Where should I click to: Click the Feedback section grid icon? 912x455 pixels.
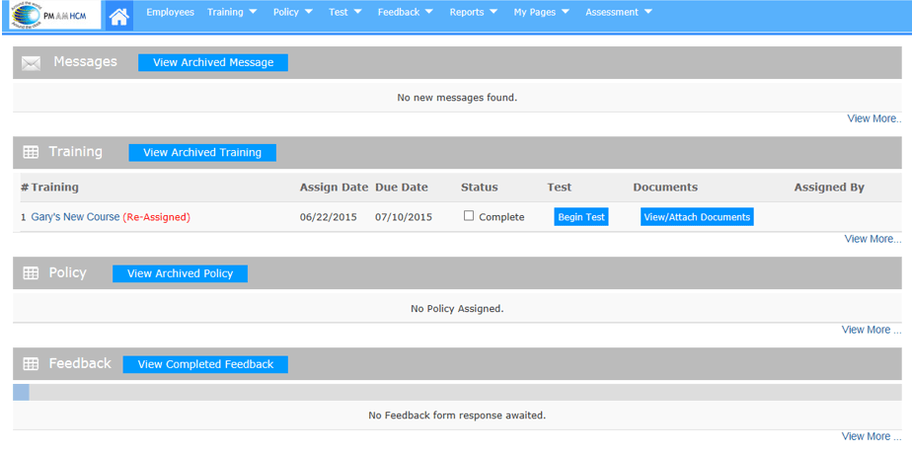31,364
